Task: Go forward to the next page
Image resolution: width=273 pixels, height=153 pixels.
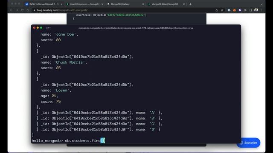Action: 17,10
